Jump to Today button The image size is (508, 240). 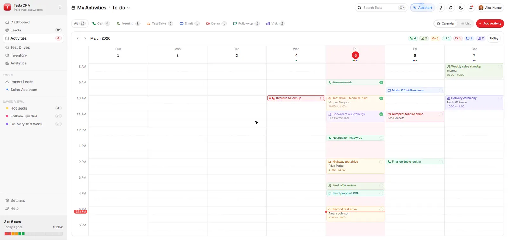494,38
